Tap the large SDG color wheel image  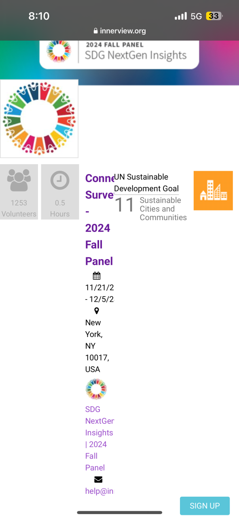coord(39,118)
